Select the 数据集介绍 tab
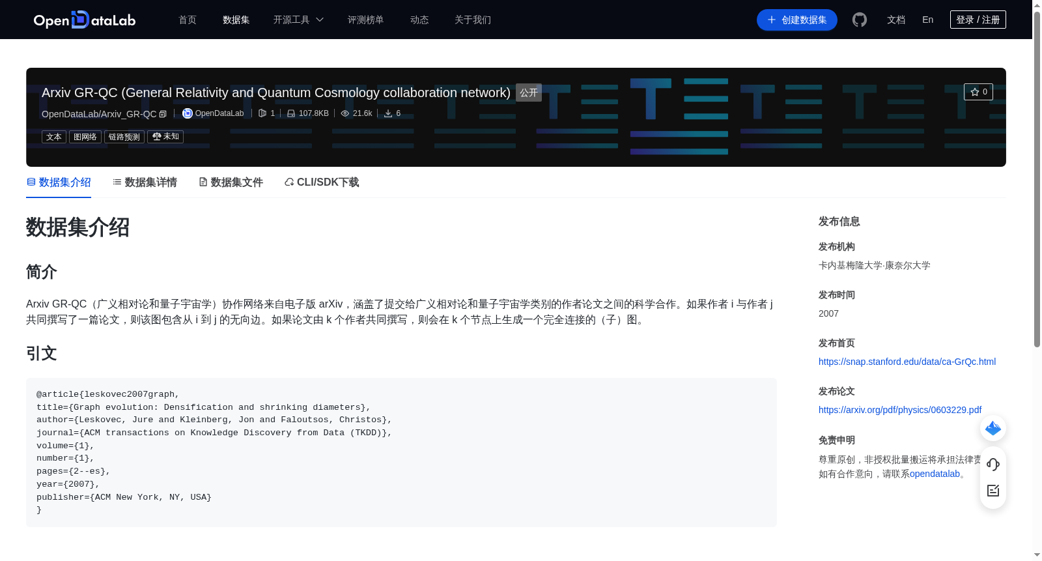 tap(59, 182)
